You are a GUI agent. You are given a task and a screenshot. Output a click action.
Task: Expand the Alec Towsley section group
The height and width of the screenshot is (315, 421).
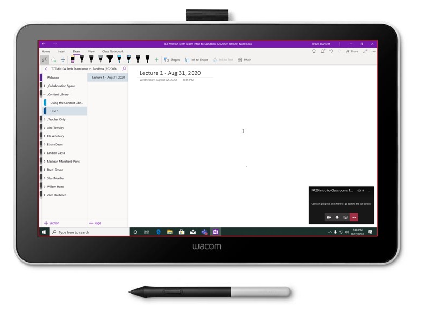[x=45, y=128]
